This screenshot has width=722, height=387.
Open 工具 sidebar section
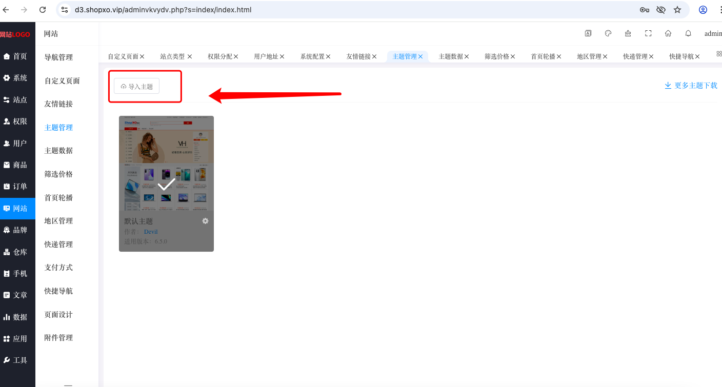(x=17, y=360)
